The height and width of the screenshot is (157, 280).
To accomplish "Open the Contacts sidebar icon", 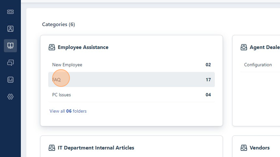I will (x=10, y=29).
